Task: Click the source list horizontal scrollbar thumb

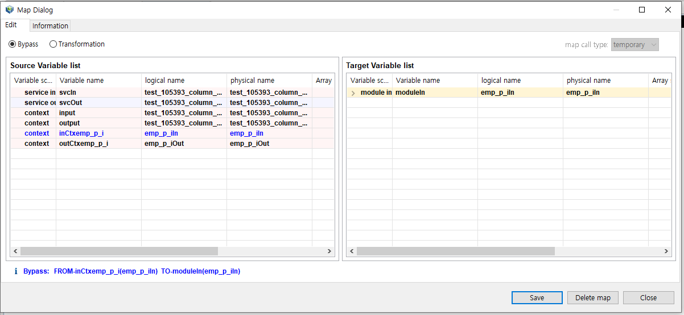Action: 119,251
